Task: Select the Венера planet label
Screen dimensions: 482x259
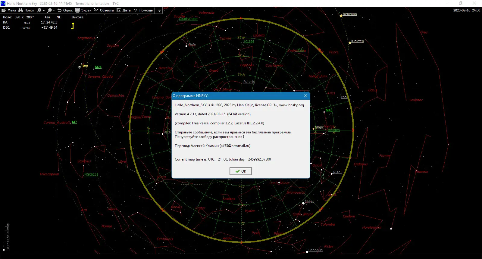Action: (350, 14)
